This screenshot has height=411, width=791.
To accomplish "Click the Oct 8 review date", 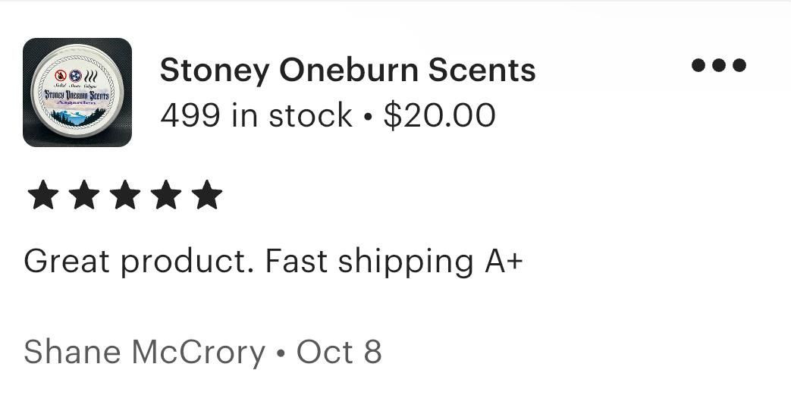I will [x=339, y=352].
